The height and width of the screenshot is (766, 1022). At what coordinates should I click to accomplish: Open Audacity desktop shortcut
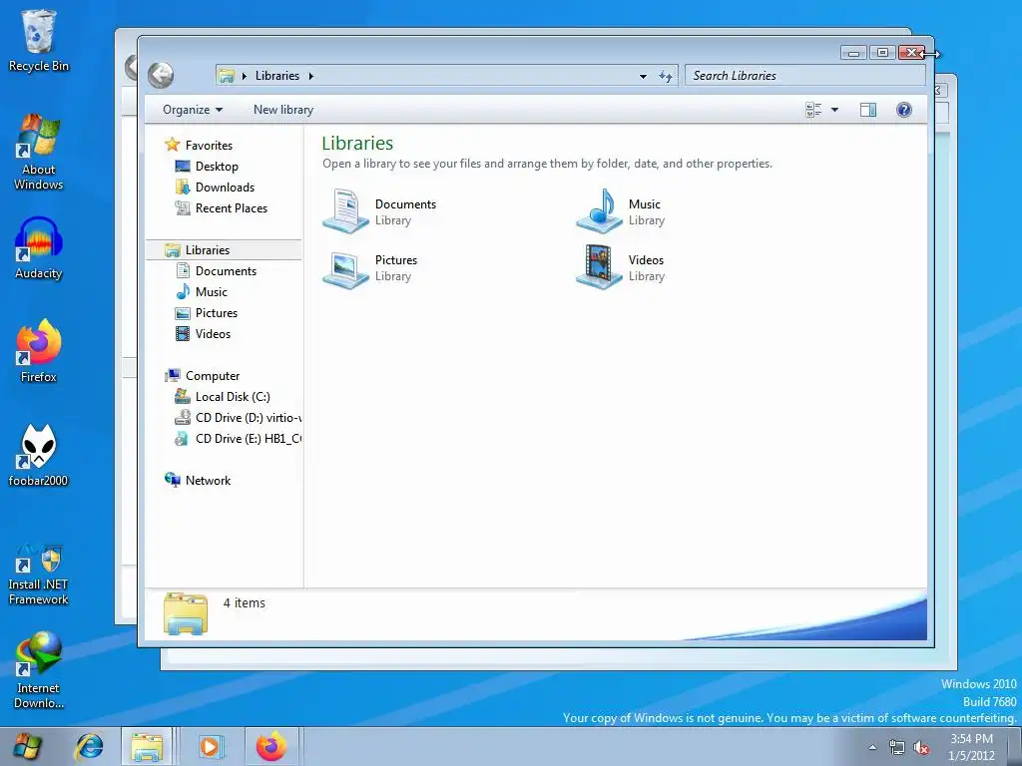click(x=39, y=248)
